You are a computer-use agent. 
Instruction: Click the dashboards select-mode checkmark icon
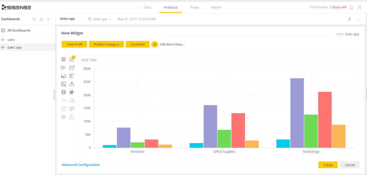click(41, 19)
